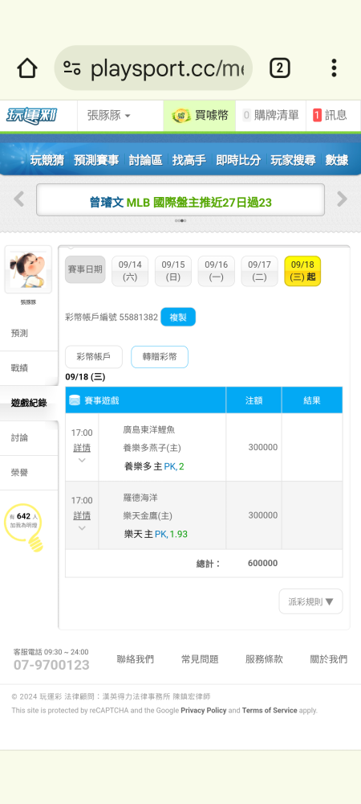Open the 彩幣帳戶 button

pyautogui.click(x=94, y=357)
